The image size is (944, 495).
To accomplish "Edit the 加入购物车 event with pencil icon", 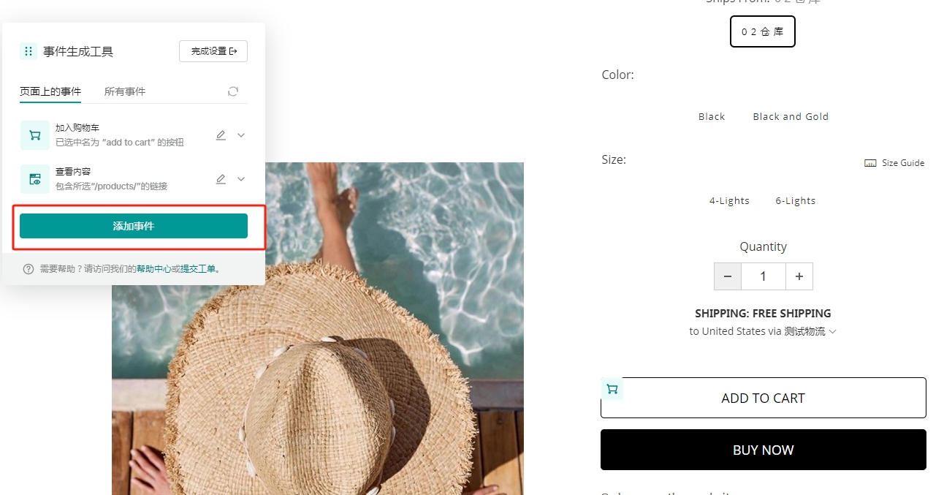I will 221,135.
